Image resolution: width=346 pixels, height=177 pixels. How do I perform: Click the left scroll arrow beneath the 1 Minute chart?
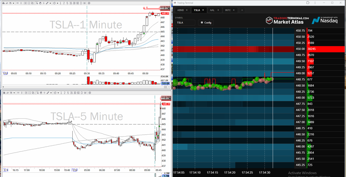(3, 87)
